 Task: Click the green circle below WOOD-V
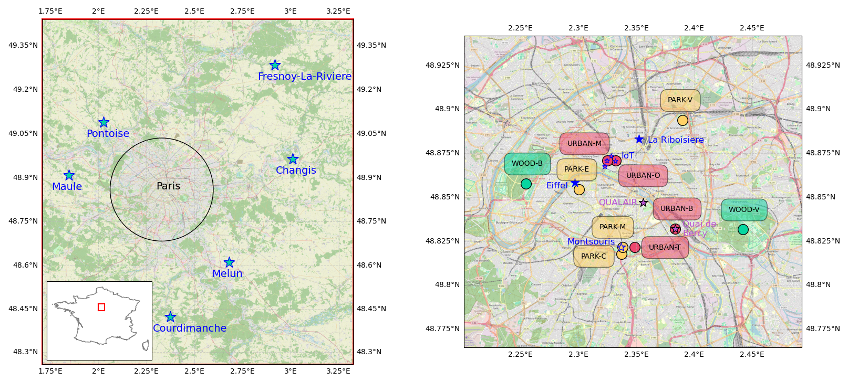click(x=743, y=229)
